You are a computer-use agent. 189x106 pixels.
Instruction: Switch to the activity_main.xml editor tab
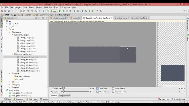pyautogui.click(x=59, y=18)
